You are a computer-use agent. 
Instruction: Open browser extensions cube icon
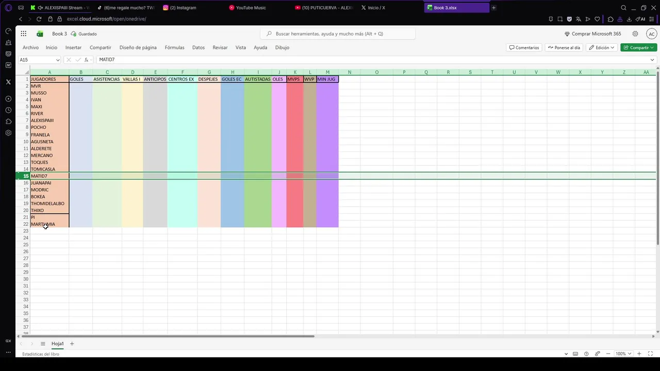(x=610, y=19)
